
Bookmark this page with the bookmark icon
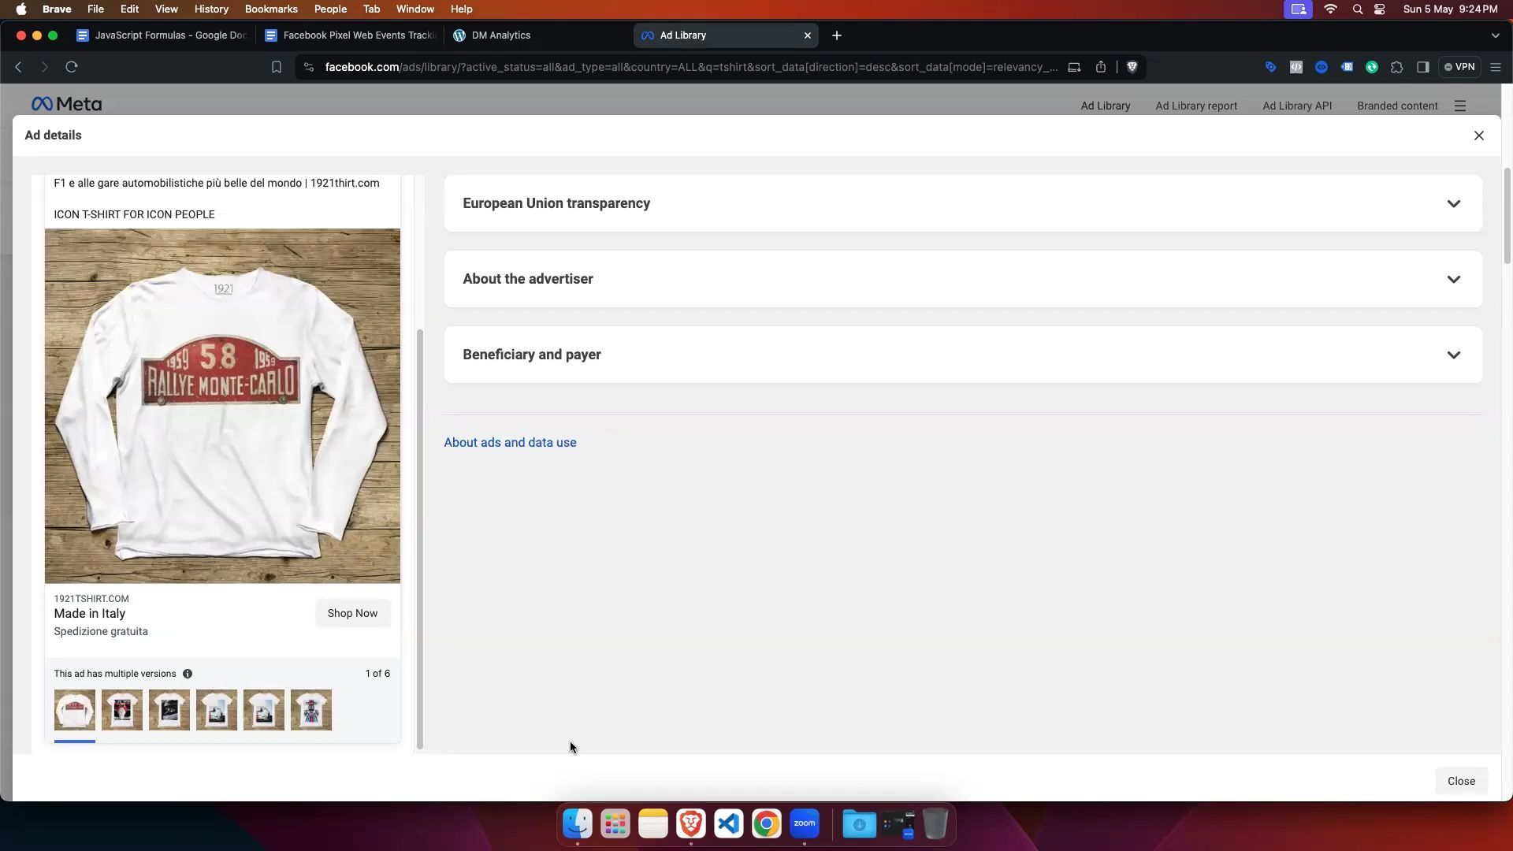(277, 67)
